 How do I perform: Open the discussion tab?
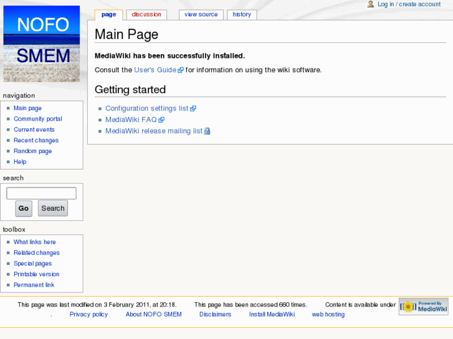tap(146, 14)
